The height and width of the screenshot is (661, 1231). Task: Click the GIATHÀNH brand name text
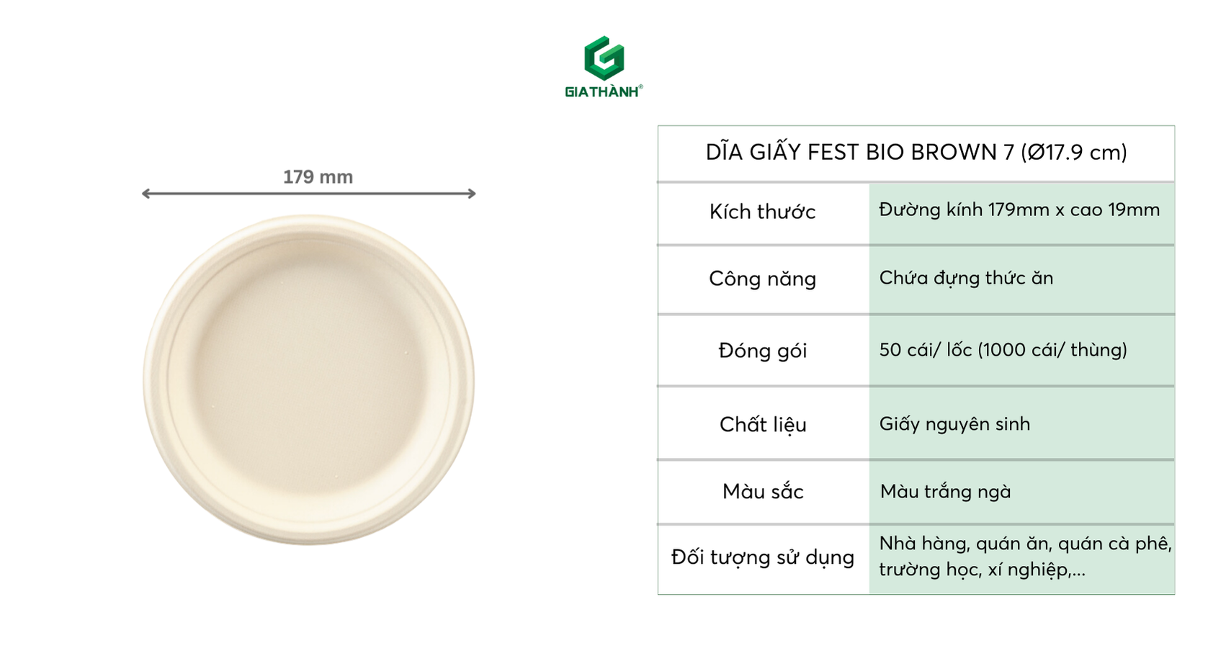tap(601, 91)
